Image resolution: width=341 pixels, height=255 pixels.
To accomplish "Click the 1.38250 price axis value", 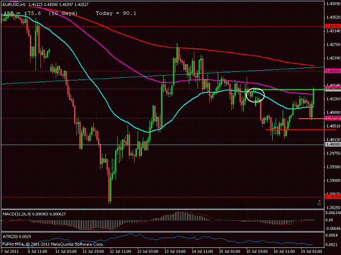I will pyautogui.click(x=333, y=208).
